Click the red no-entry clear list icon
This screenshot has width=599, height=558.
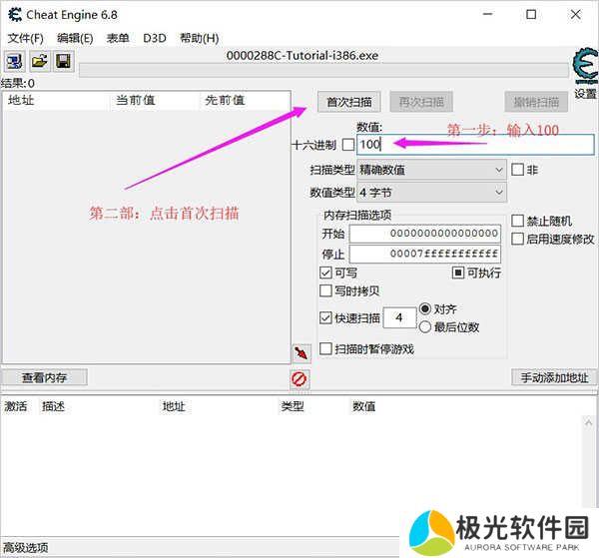coord(299,379)
